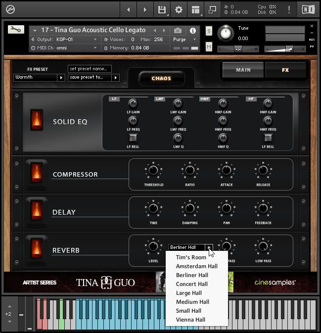Select previous instrument arrow beside title
The height and width of the screenshot is (333, 321).
point(155,31)
